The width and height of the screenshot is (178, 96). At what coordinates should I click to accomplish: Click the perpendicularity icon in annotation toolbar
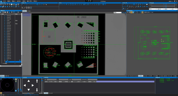94,4
